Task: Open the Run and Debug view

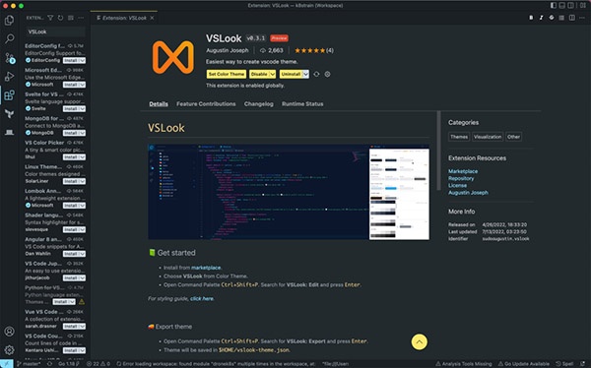Action: 10,76
